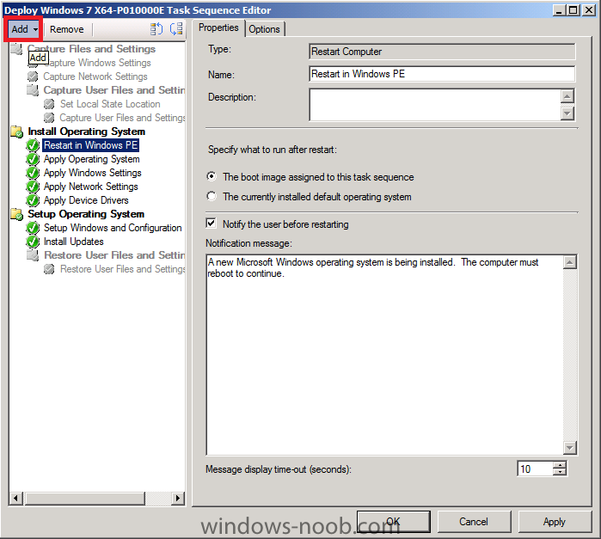
Task: Select the Install Updates step
Action: point(74,242)
